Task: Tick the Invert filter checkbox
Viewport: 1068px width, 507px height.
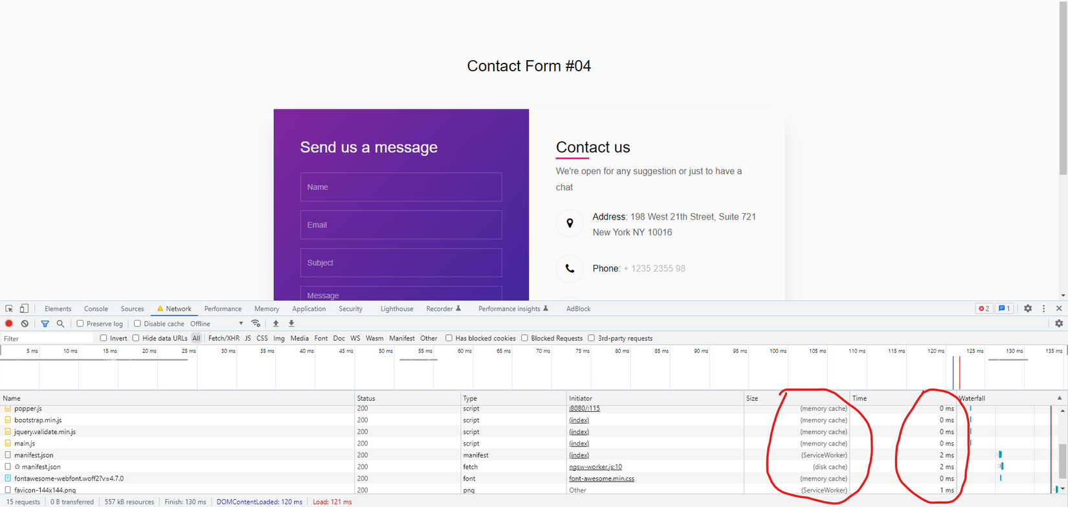Action: (104, 338)
